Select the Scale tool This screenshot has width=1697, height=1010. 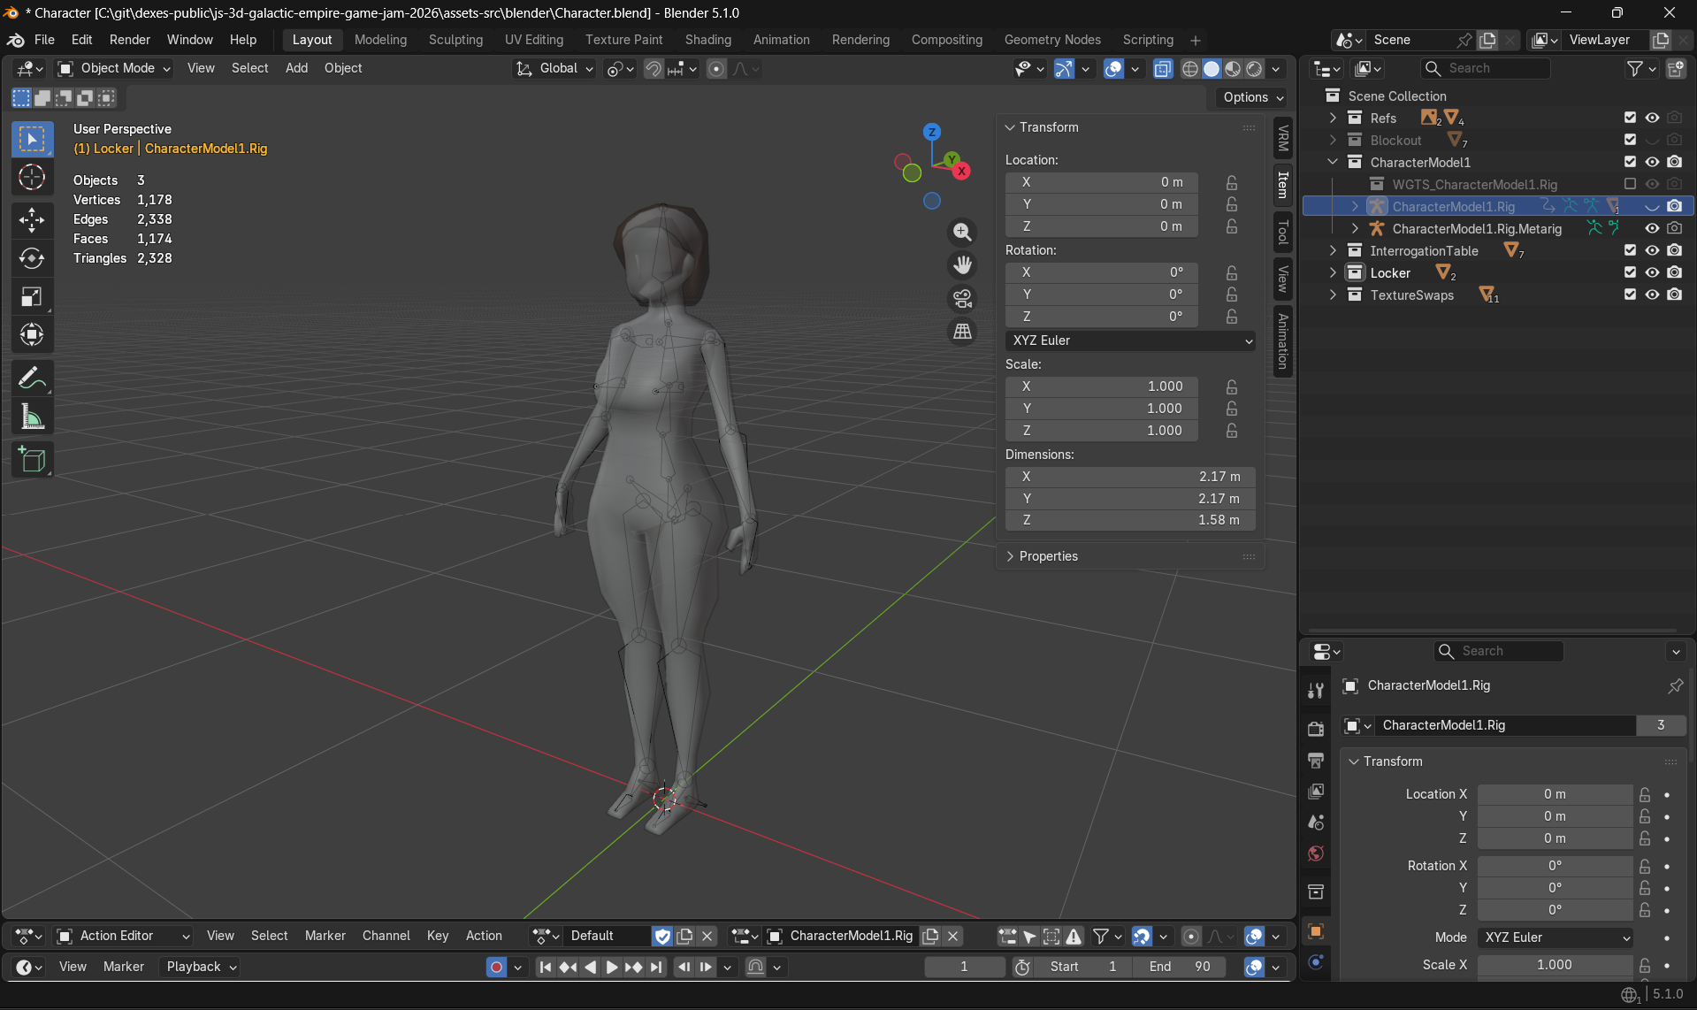[x=32, y=296]
